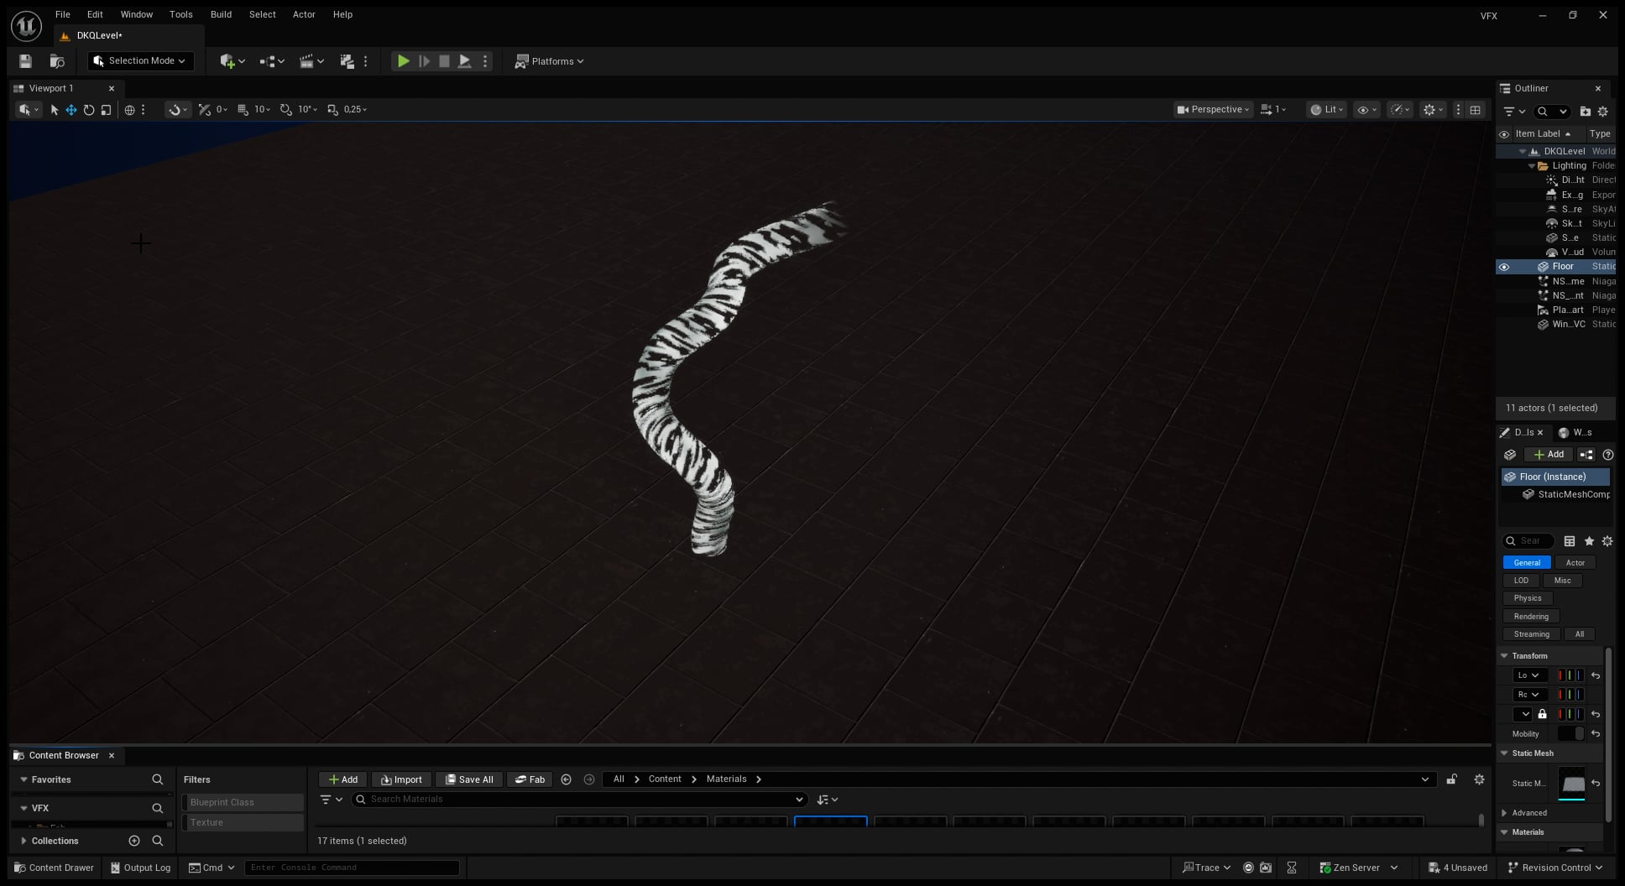Select the rotate gizmo tool
The width and height of the screenshot is (1625, 886).
[x=88, y=110]
